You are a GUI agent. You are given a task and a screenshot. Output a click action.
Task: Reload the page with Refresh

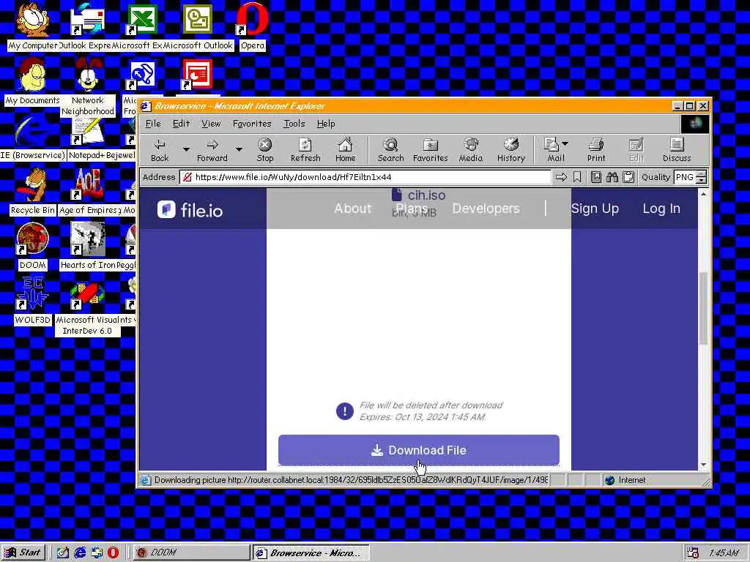(x=305, y=150)
